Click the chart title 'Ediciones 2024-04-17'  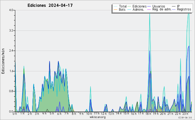[x=50, y=6]
